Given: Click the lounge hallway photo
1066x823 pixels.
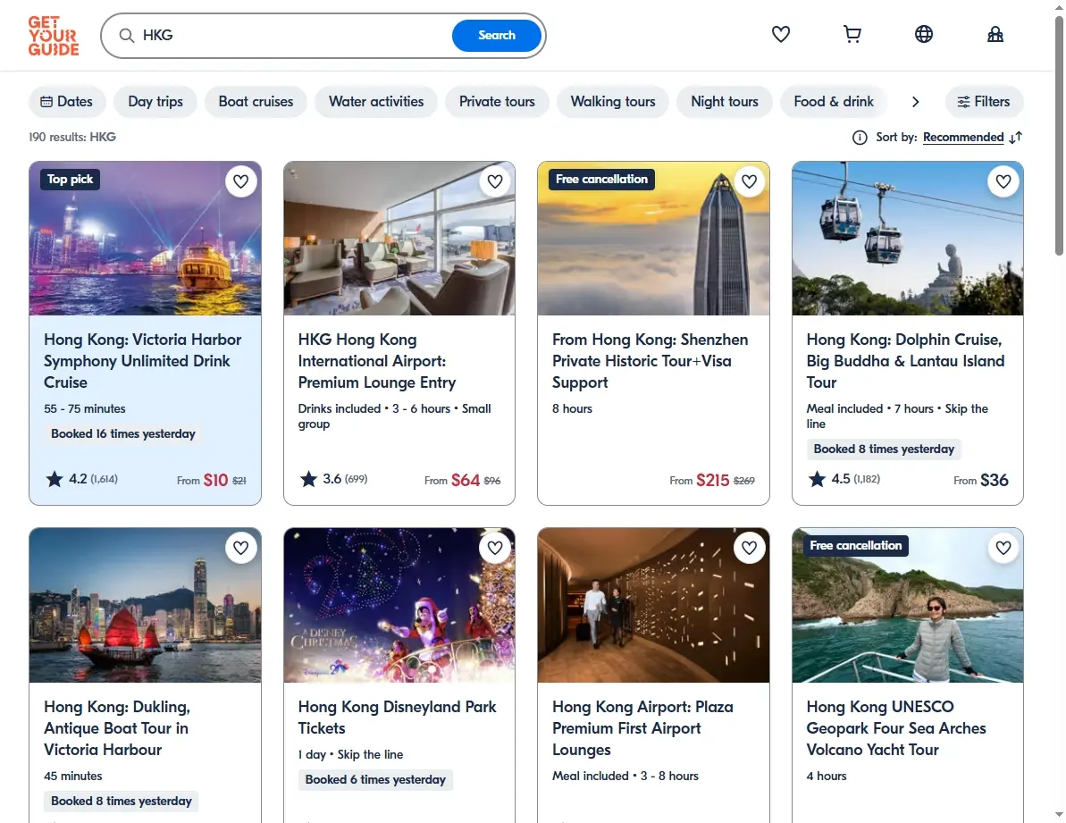Looking at the screenshot, I should point(653,606).
